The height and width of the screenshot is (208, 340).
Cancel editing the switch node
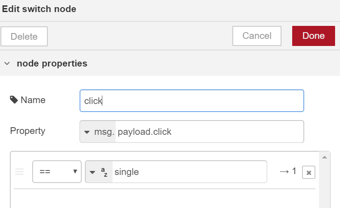pyautogui.click(x=257, y=36)
